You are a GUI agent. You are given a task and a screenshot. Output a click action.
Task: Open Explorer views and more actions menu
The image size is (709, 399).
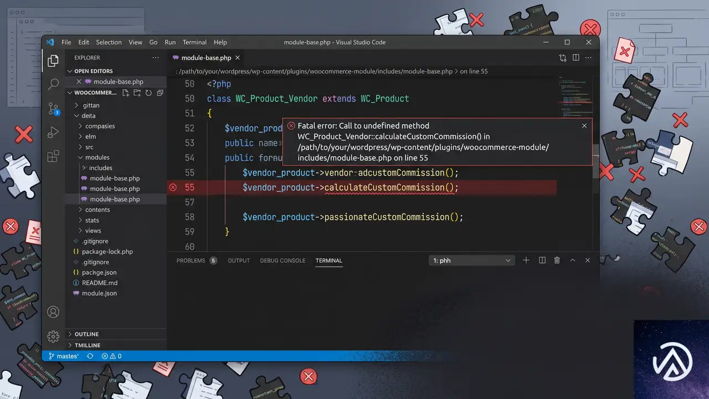[156, 58]
